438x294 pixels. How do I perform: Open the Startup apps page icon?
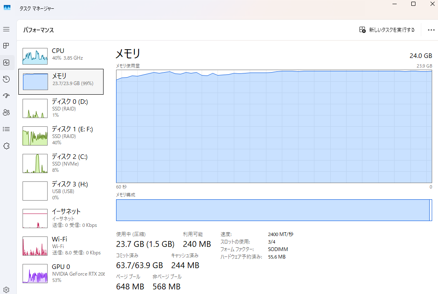6,96
